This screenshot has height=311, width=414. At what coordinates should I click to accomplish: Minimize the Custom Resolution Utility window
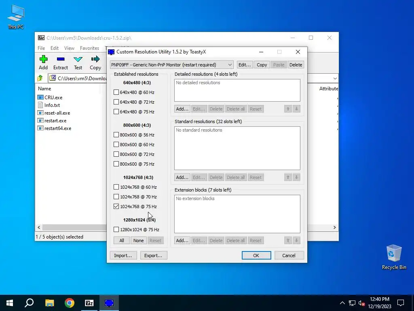tap(261, 52)
